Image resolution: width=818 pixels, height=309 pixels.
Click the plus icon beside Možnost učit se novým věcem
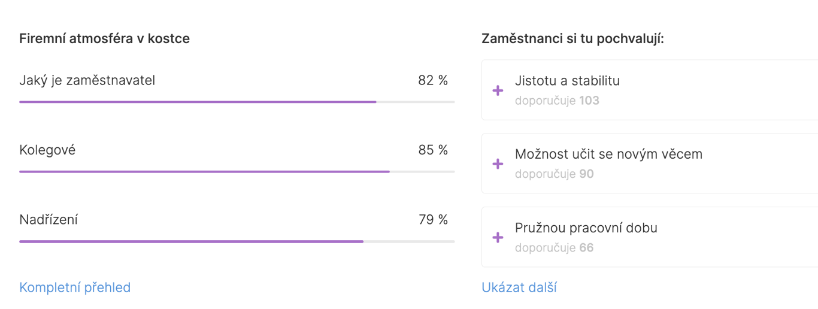pos(498,164)
